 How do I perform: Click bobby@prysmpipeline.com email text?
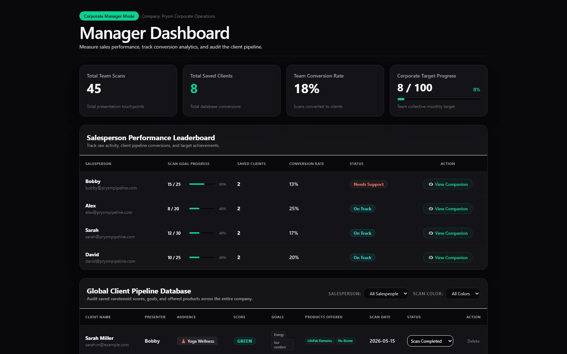point(111,188)
